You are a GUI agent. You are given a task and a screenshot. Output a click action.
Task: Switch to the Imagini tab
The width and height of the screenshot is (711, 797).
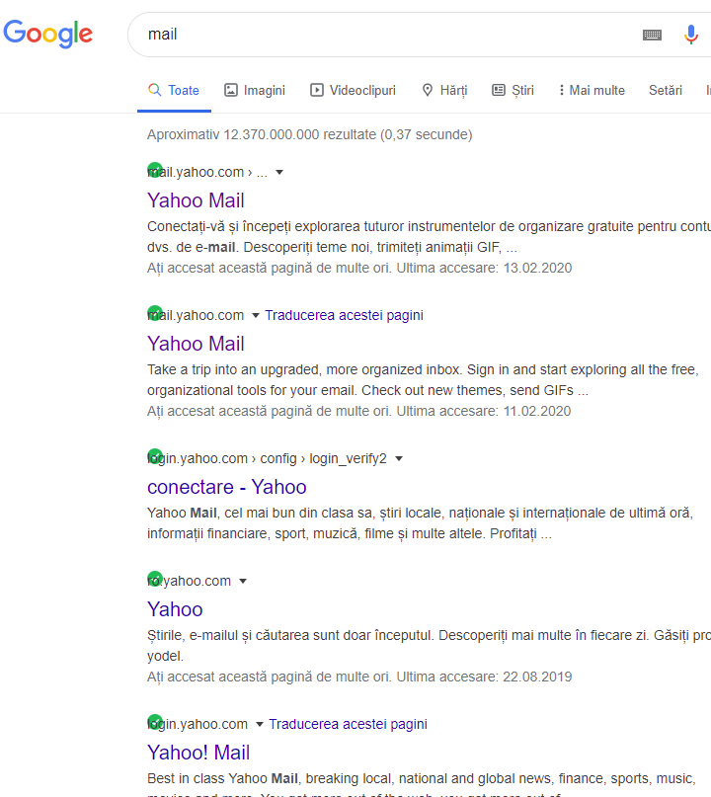pyautogui.click(x=255, y=91)
